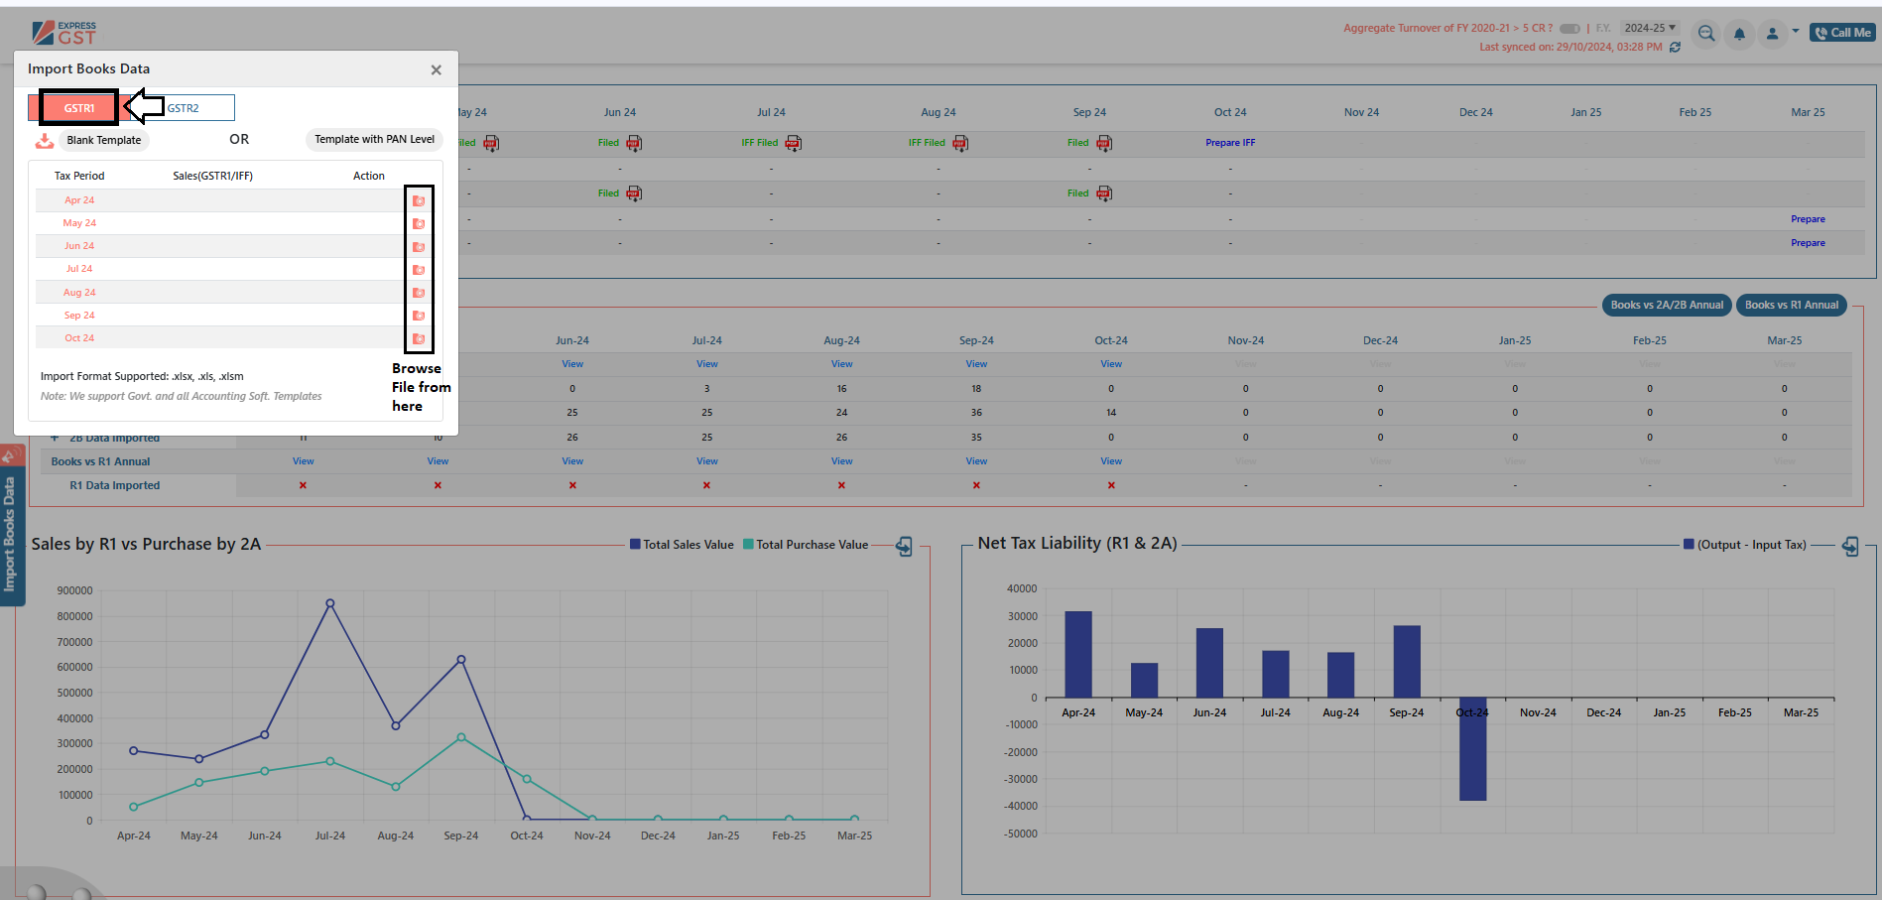Click the upper Prepare link under Mar 25
The height and width of the screenshot is (900, 1882).
(x=1808, y=219)
